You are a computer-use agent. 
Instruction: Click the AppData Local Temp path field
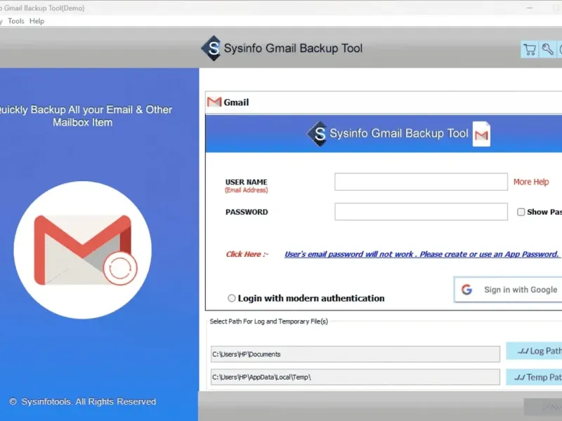(355, 377)
